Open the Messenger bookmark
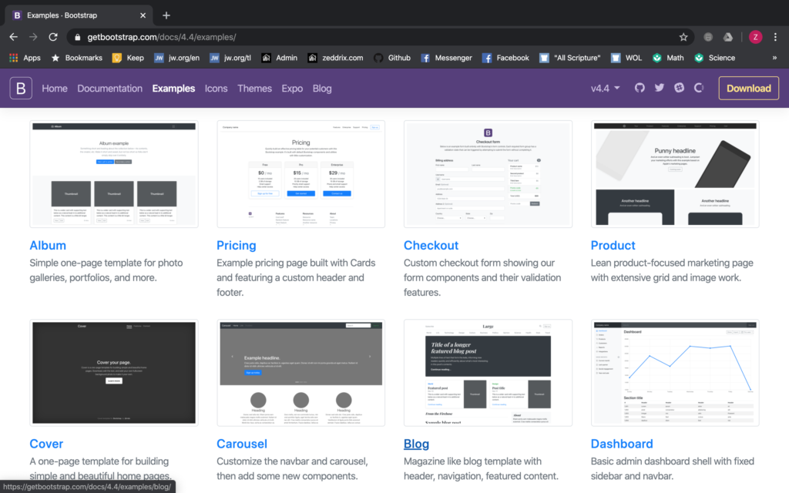Viewport: 789px width, 493px height. point(446,58)
